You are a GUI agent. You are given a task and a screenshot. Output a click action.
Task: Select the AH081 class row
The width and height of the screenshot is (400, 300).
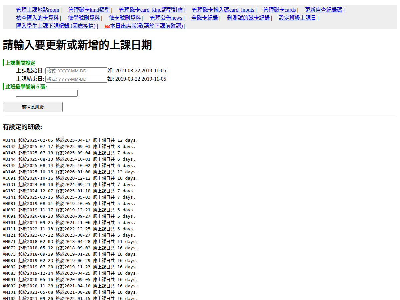(69, 204)
